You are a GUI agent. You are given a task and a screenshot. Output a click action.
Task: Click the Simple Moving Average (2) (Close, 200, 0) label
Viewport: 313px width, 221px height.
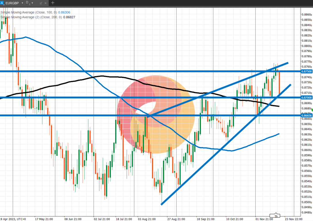click(31, 17)
